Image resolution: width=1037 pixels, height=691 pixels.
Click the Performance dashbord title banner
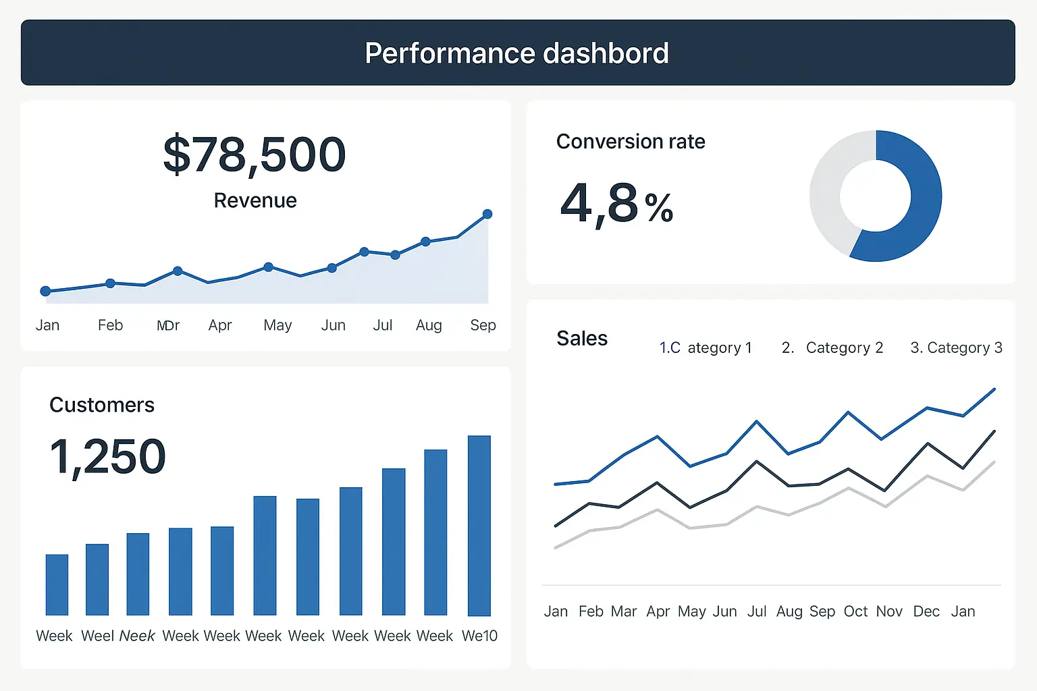517,53
